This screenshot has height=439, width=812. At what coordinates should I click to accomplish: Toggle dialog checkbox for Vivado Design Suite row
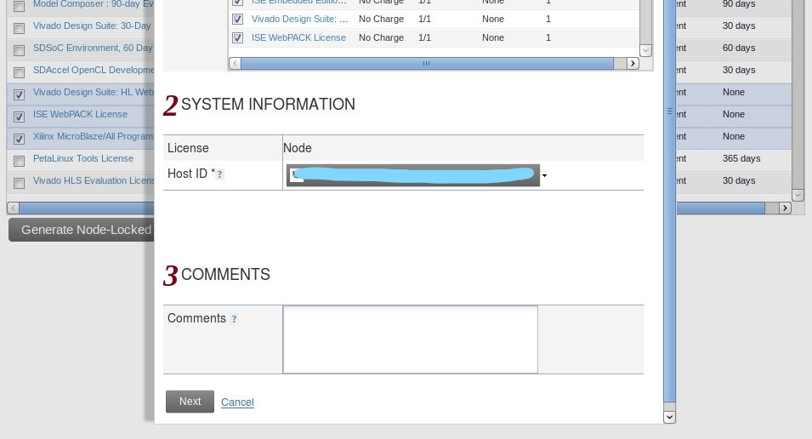(237, 20)
